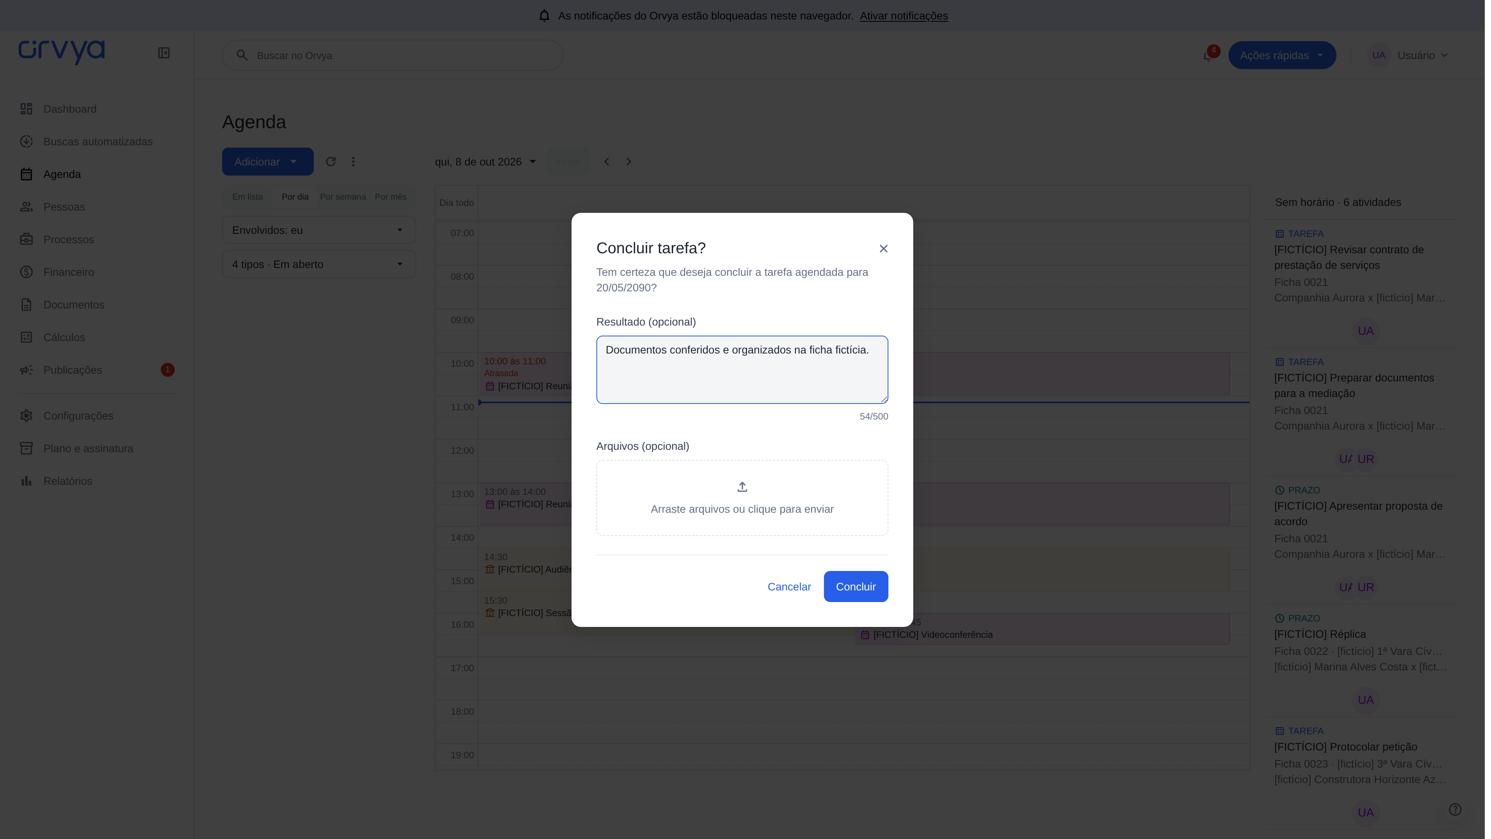Click the upload arrow icon

pos(742,487)
